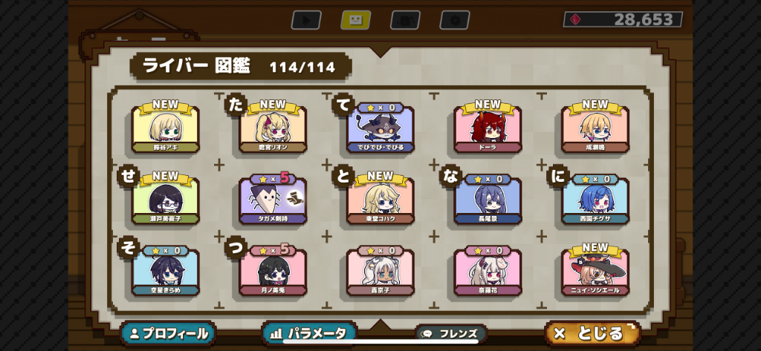This screenshot has height=351, width=761.
Task: Open the gear settings tab at top
Action: pyautogui.click(x=454, y=20)
